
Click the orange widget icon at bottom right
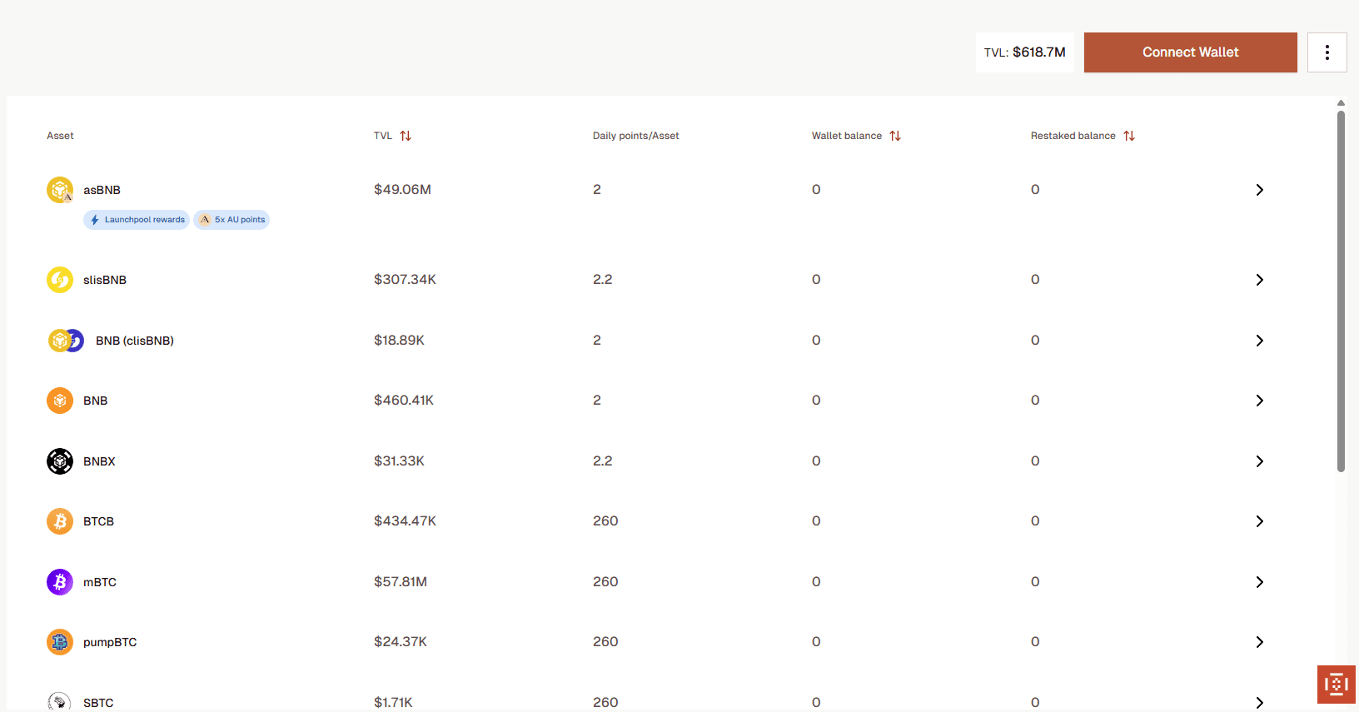(1336, 685)
